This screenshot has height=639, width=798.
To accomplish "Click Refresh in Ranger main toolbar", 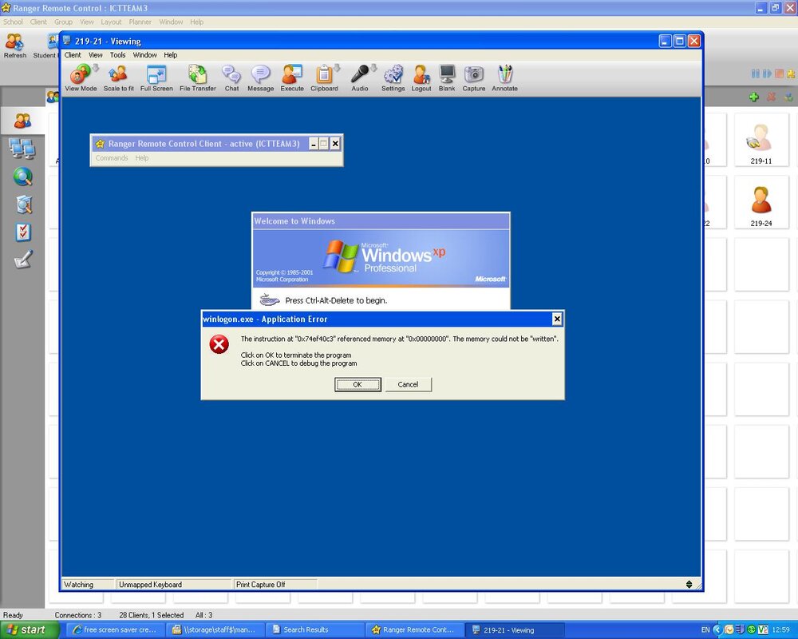I will [x=14, y=46].
